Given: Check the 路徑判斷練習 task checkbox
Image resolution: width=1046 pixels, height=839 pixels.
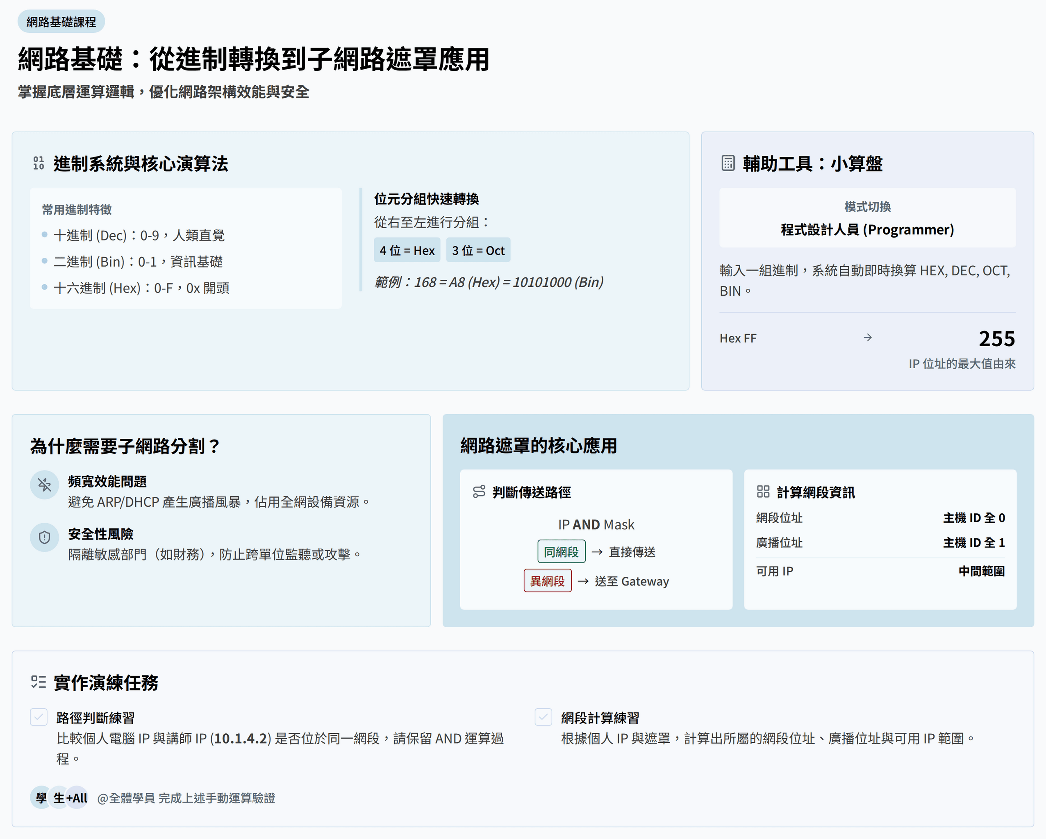Looking at the screenshot, I should pyautogui.click(x=39, y=717).
